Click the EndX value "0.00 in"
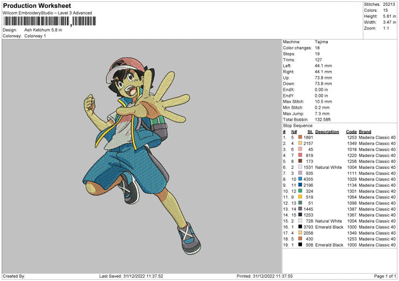 coord(321,89)
